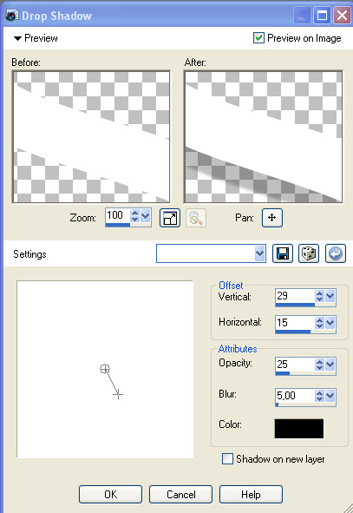Click inside the Blur value field

click(x=295, y=396)
